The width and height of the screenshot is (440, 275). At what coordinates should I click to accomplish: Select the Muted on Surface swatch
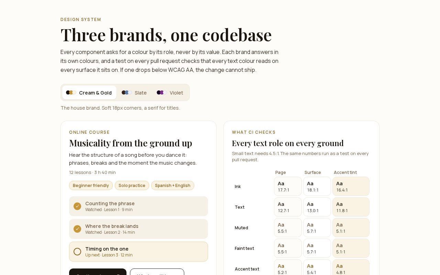click(x=317, y=228)
